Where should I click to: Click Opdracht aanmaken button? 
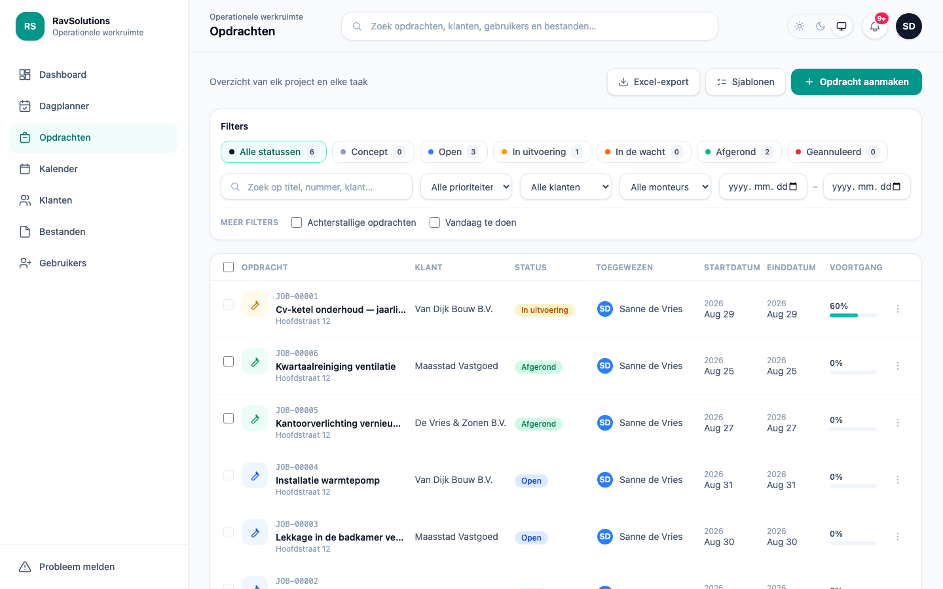[857, 82]
